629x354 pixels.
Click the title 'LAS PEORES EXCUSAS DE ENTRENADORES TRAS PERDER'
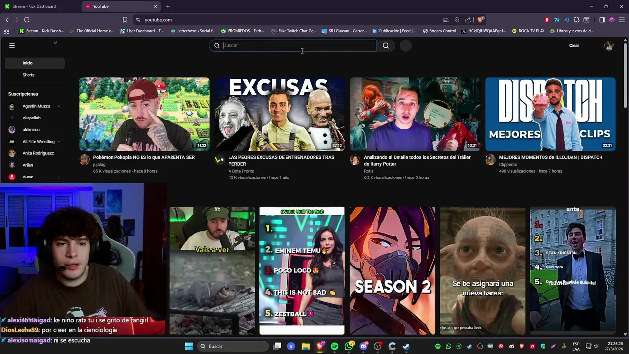pyautogui.click(x=281, y=161)
